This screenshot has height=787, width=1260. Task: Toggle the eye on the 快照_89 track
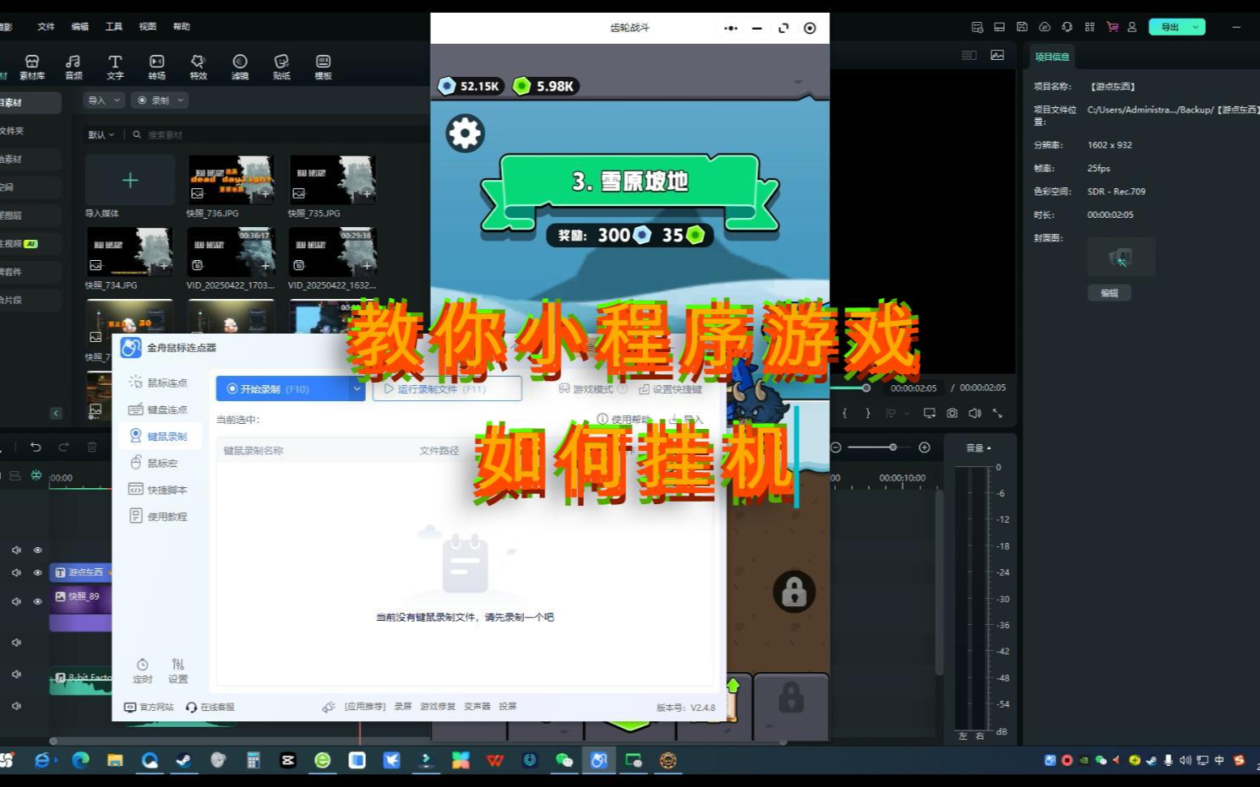point(37,602)
